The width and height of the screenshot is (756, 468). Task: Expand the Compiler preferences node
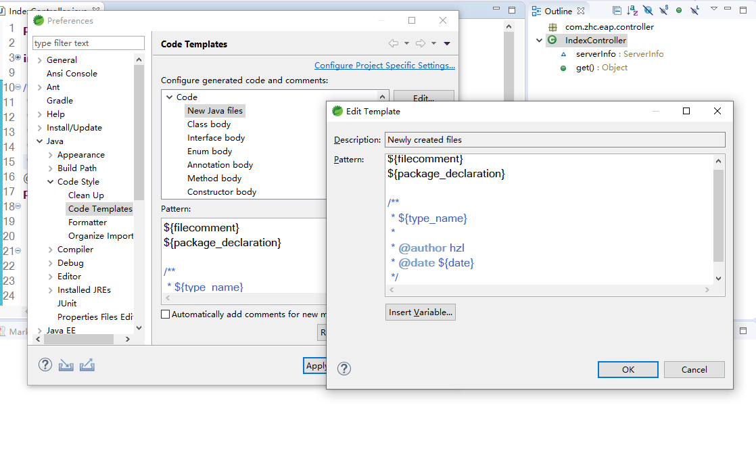coord(51,250)
